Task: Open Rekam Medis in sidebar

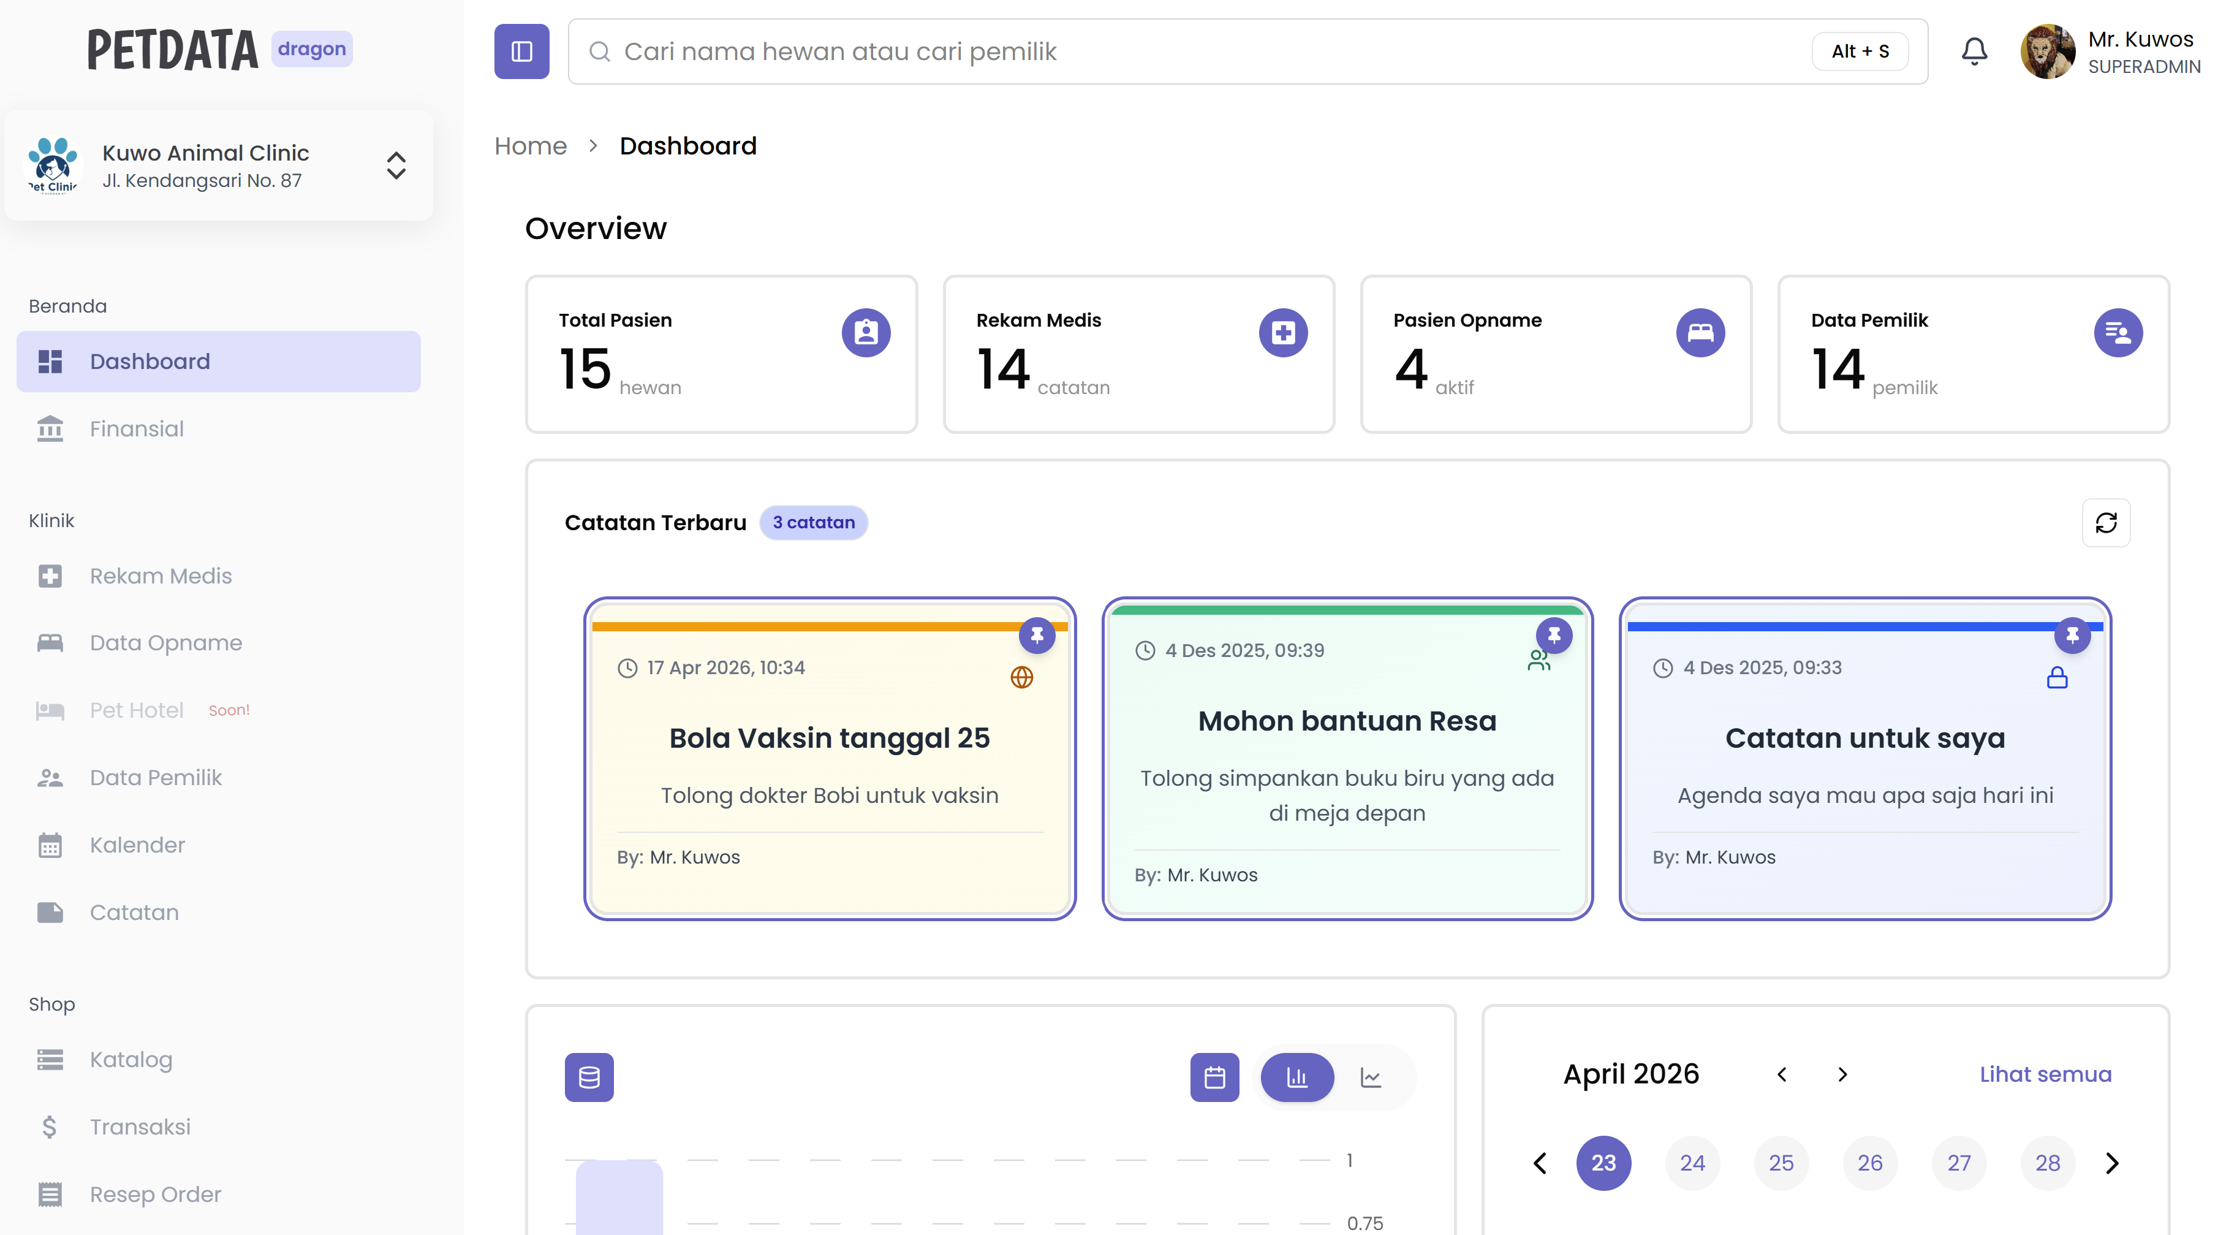Action: 219,576
